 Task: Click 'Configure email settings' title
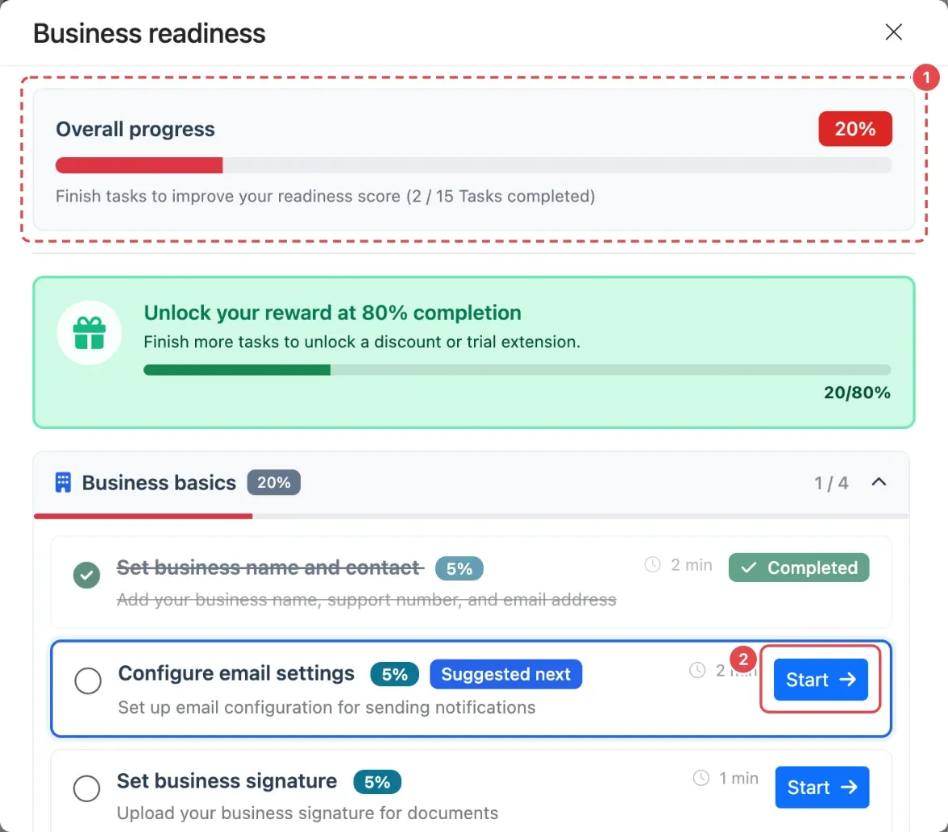tap(236, 673)
